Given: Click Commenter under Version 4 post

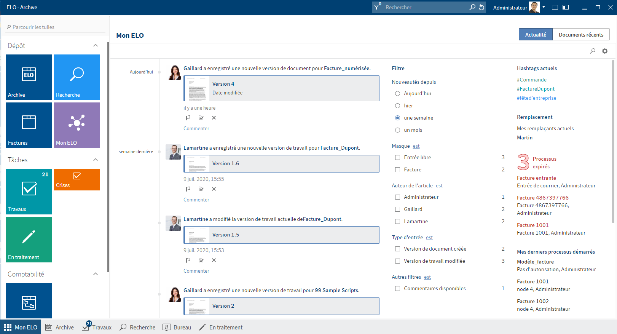Looking at the screenshot, I should click(x=196, y=128).
